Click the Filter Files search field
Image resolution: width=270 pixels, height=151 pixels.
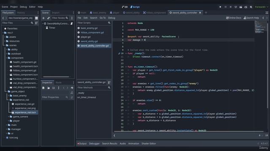[17, 23]
